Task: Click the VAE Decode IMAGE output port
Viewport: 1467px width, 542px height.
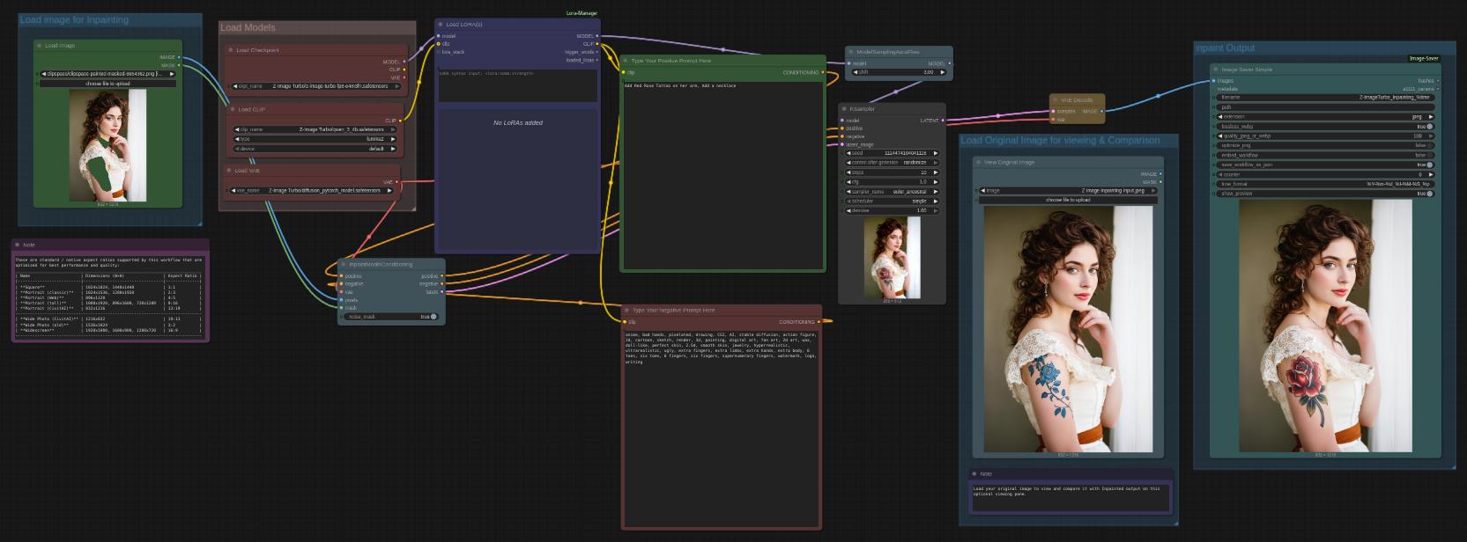Action: pos(1101,111)
